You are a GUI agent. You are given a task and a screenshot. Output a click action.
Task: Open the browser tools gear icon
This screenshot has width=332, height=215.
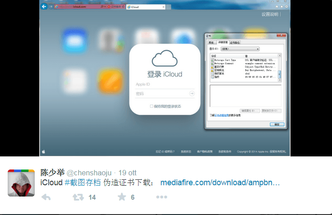click(286, 7)
